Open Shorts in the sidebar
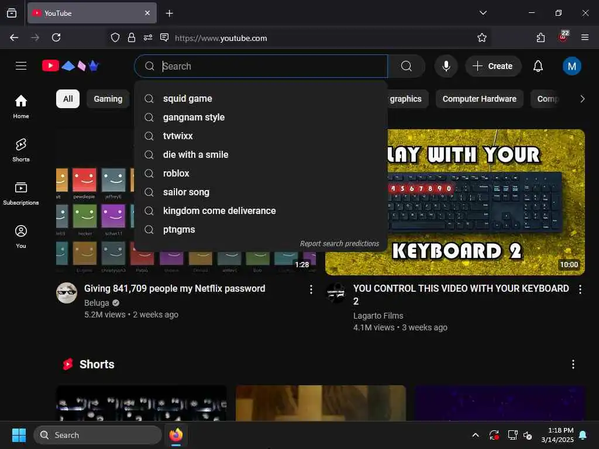The image size is (599, 449). tap(21, 150)
